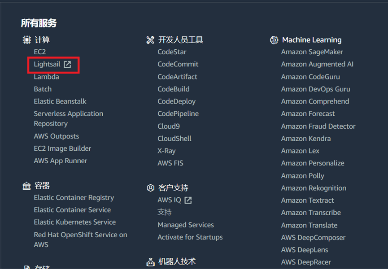Select CodeCommit from developer tools
The height and width of the screenshot is (270, 388).
(178, 64)
